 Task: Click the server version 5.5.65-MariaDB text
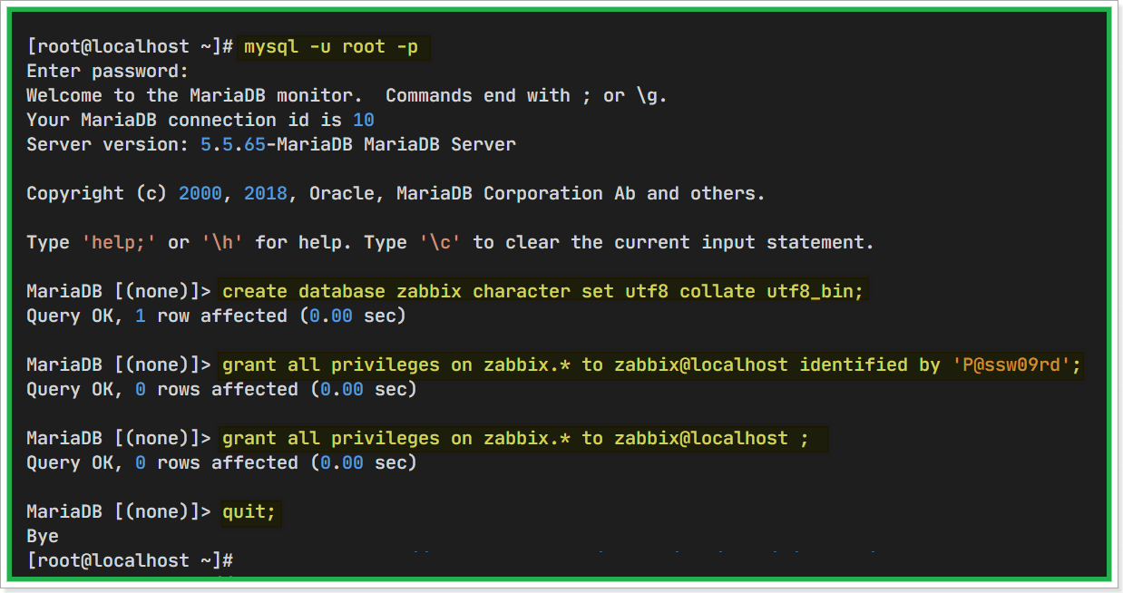pos(298,144)
